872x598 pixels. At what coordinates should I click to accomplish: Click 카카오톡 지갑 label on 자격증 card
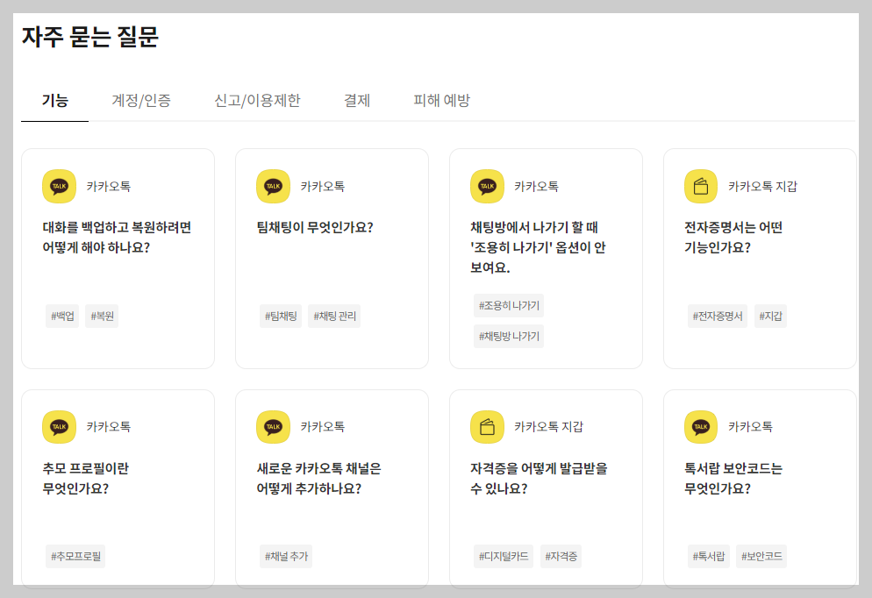(548, 427)
